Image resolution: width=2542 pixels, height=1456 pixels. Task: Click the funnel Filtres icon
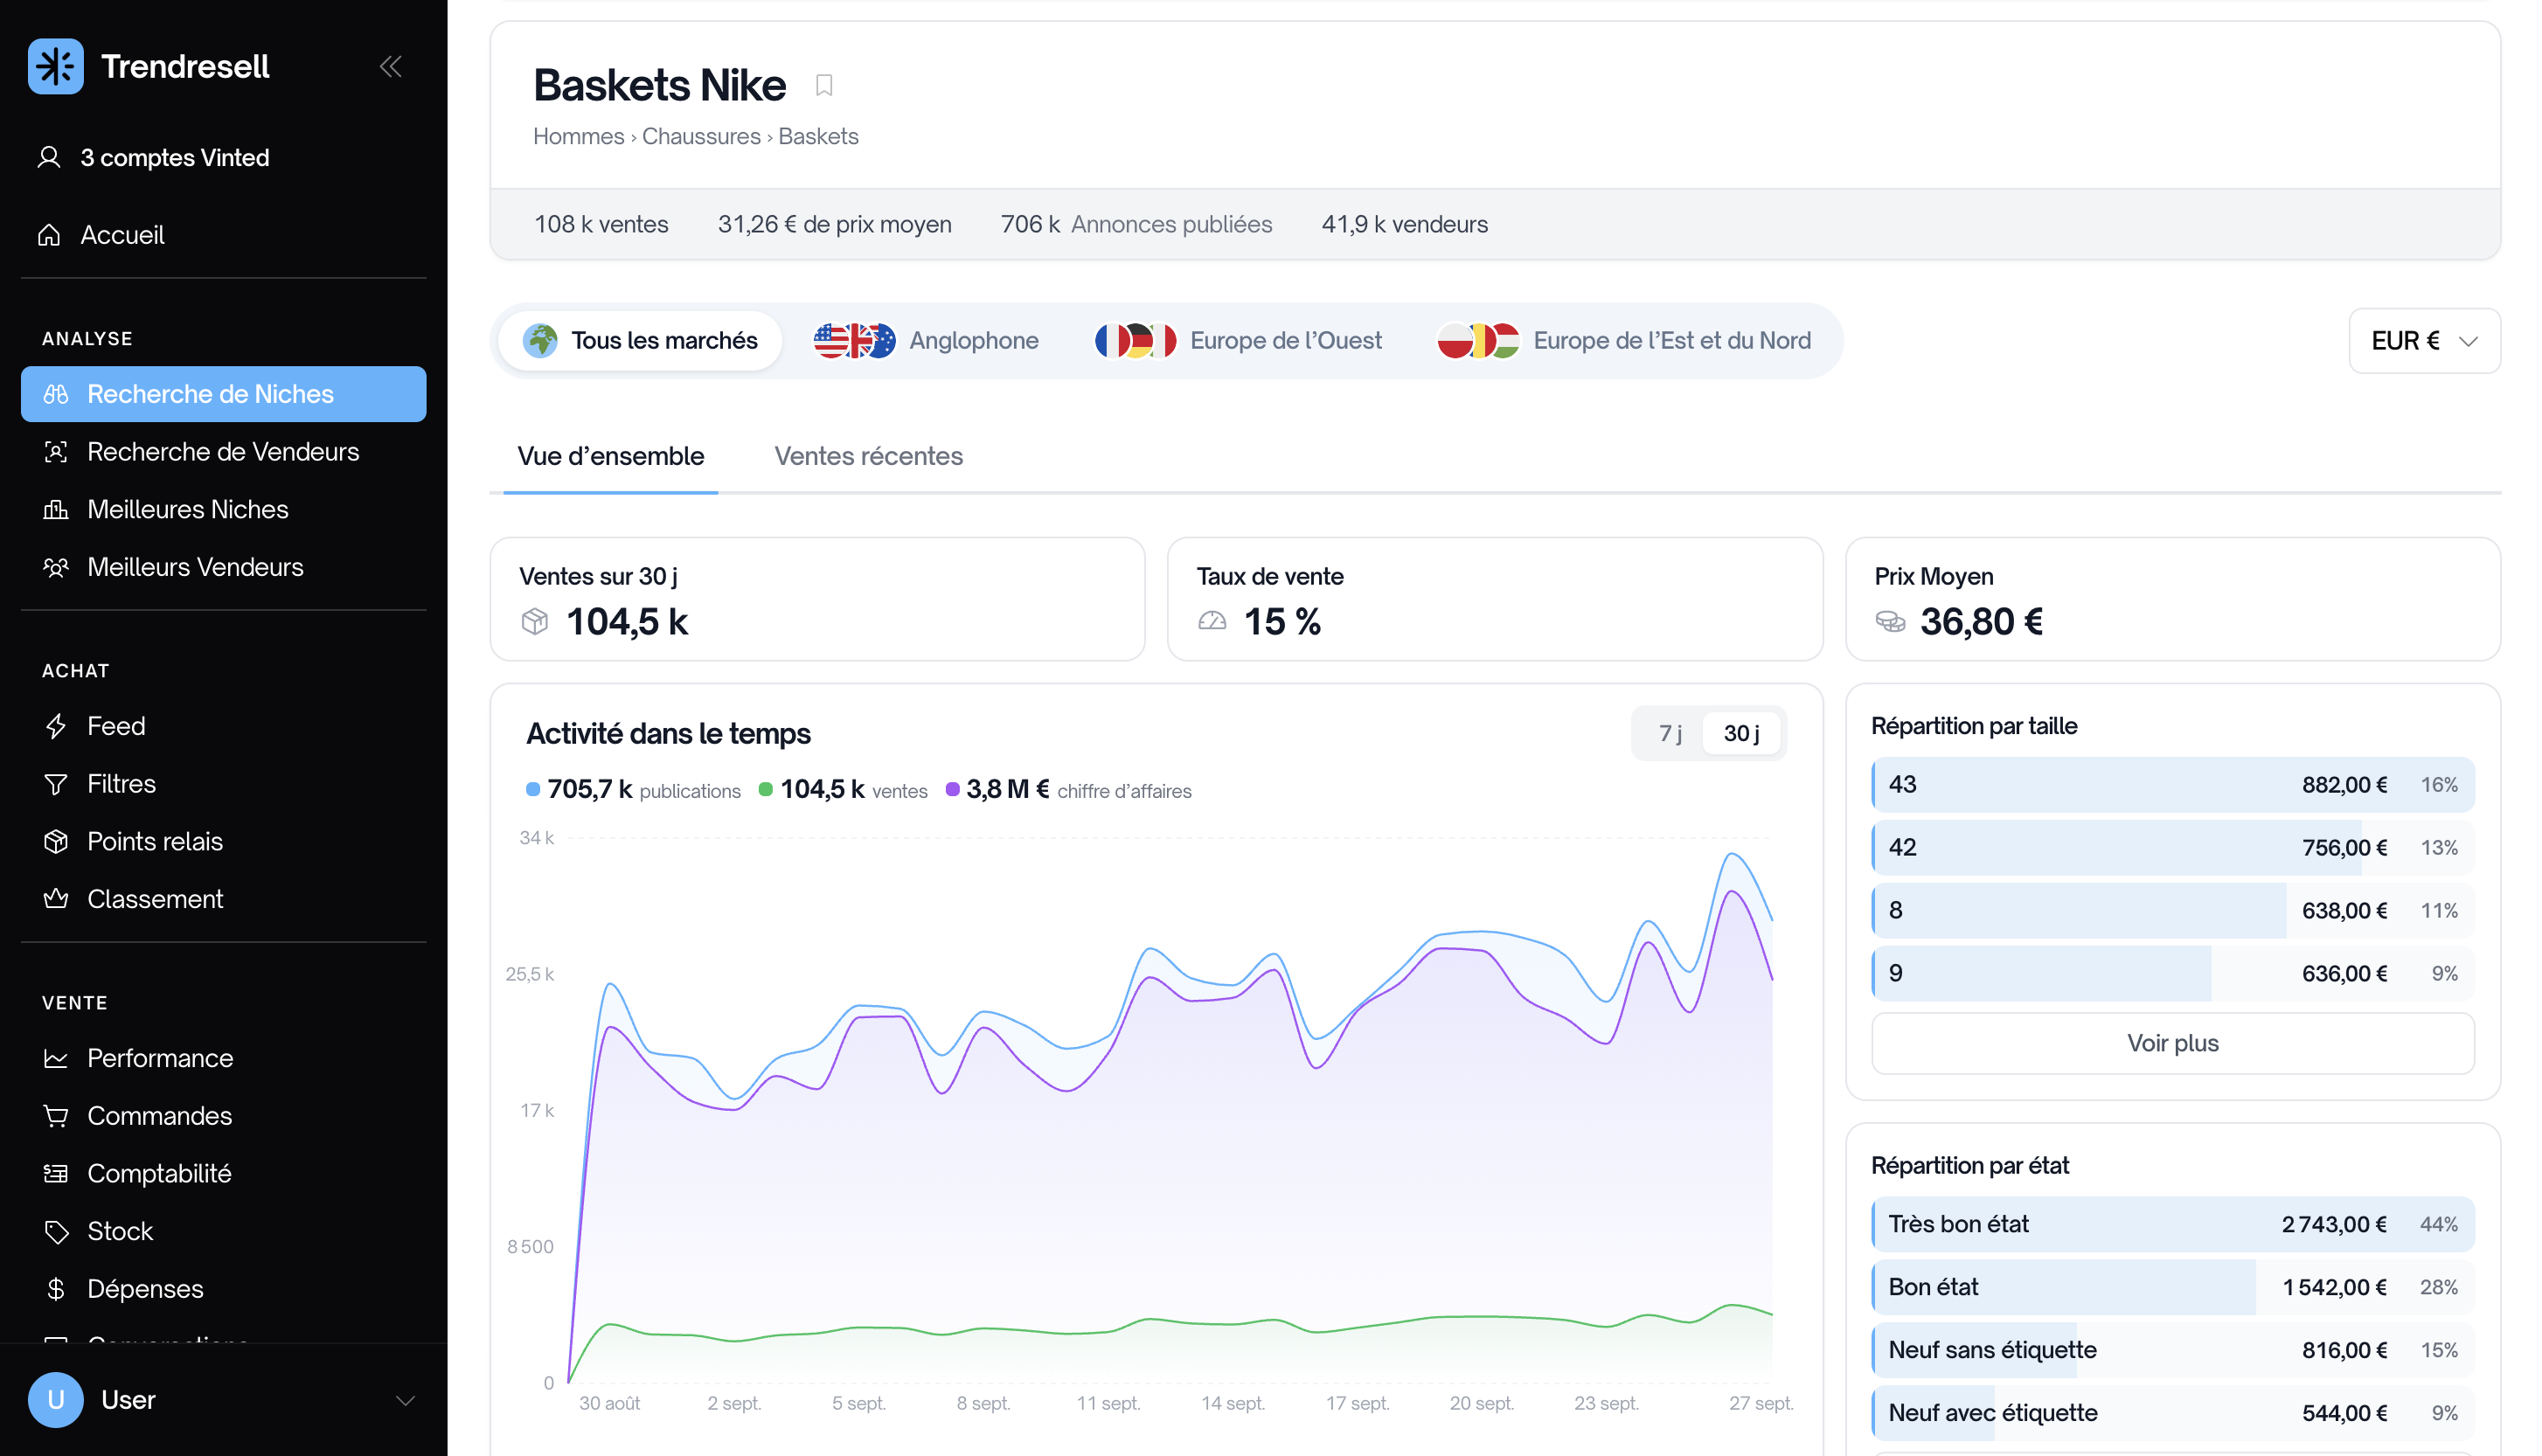(x=56, y=784)
